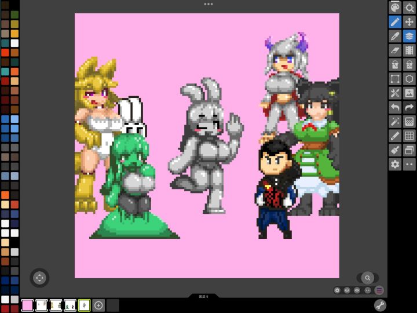Screen dimensions: 417x313
Task: Open the three-dot menu above the canvas
Action: tap(209, 4)
